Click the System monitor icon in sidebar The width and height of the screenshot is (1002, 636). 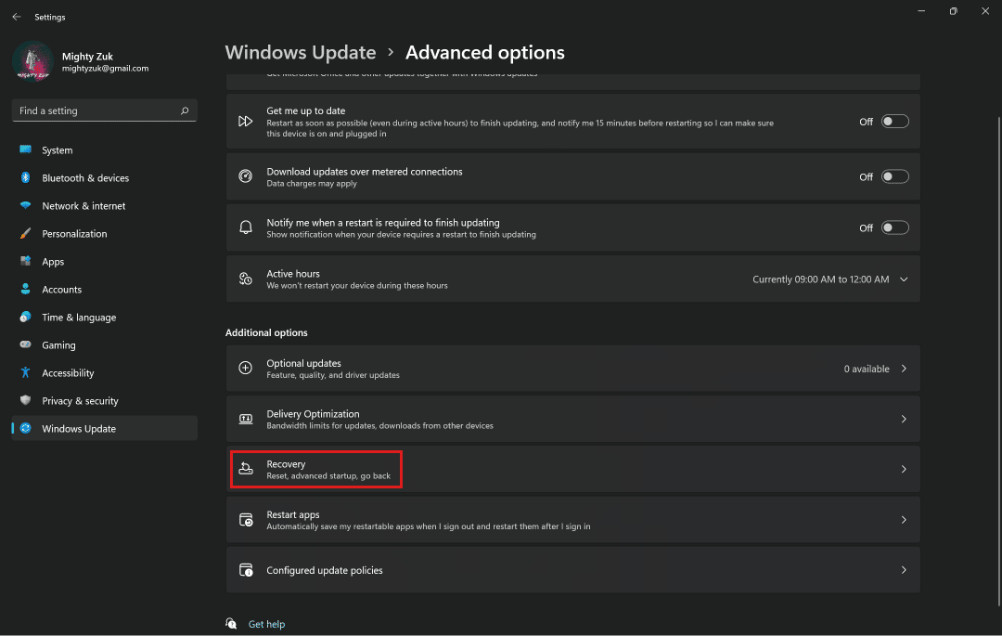(x=26, y=149)
